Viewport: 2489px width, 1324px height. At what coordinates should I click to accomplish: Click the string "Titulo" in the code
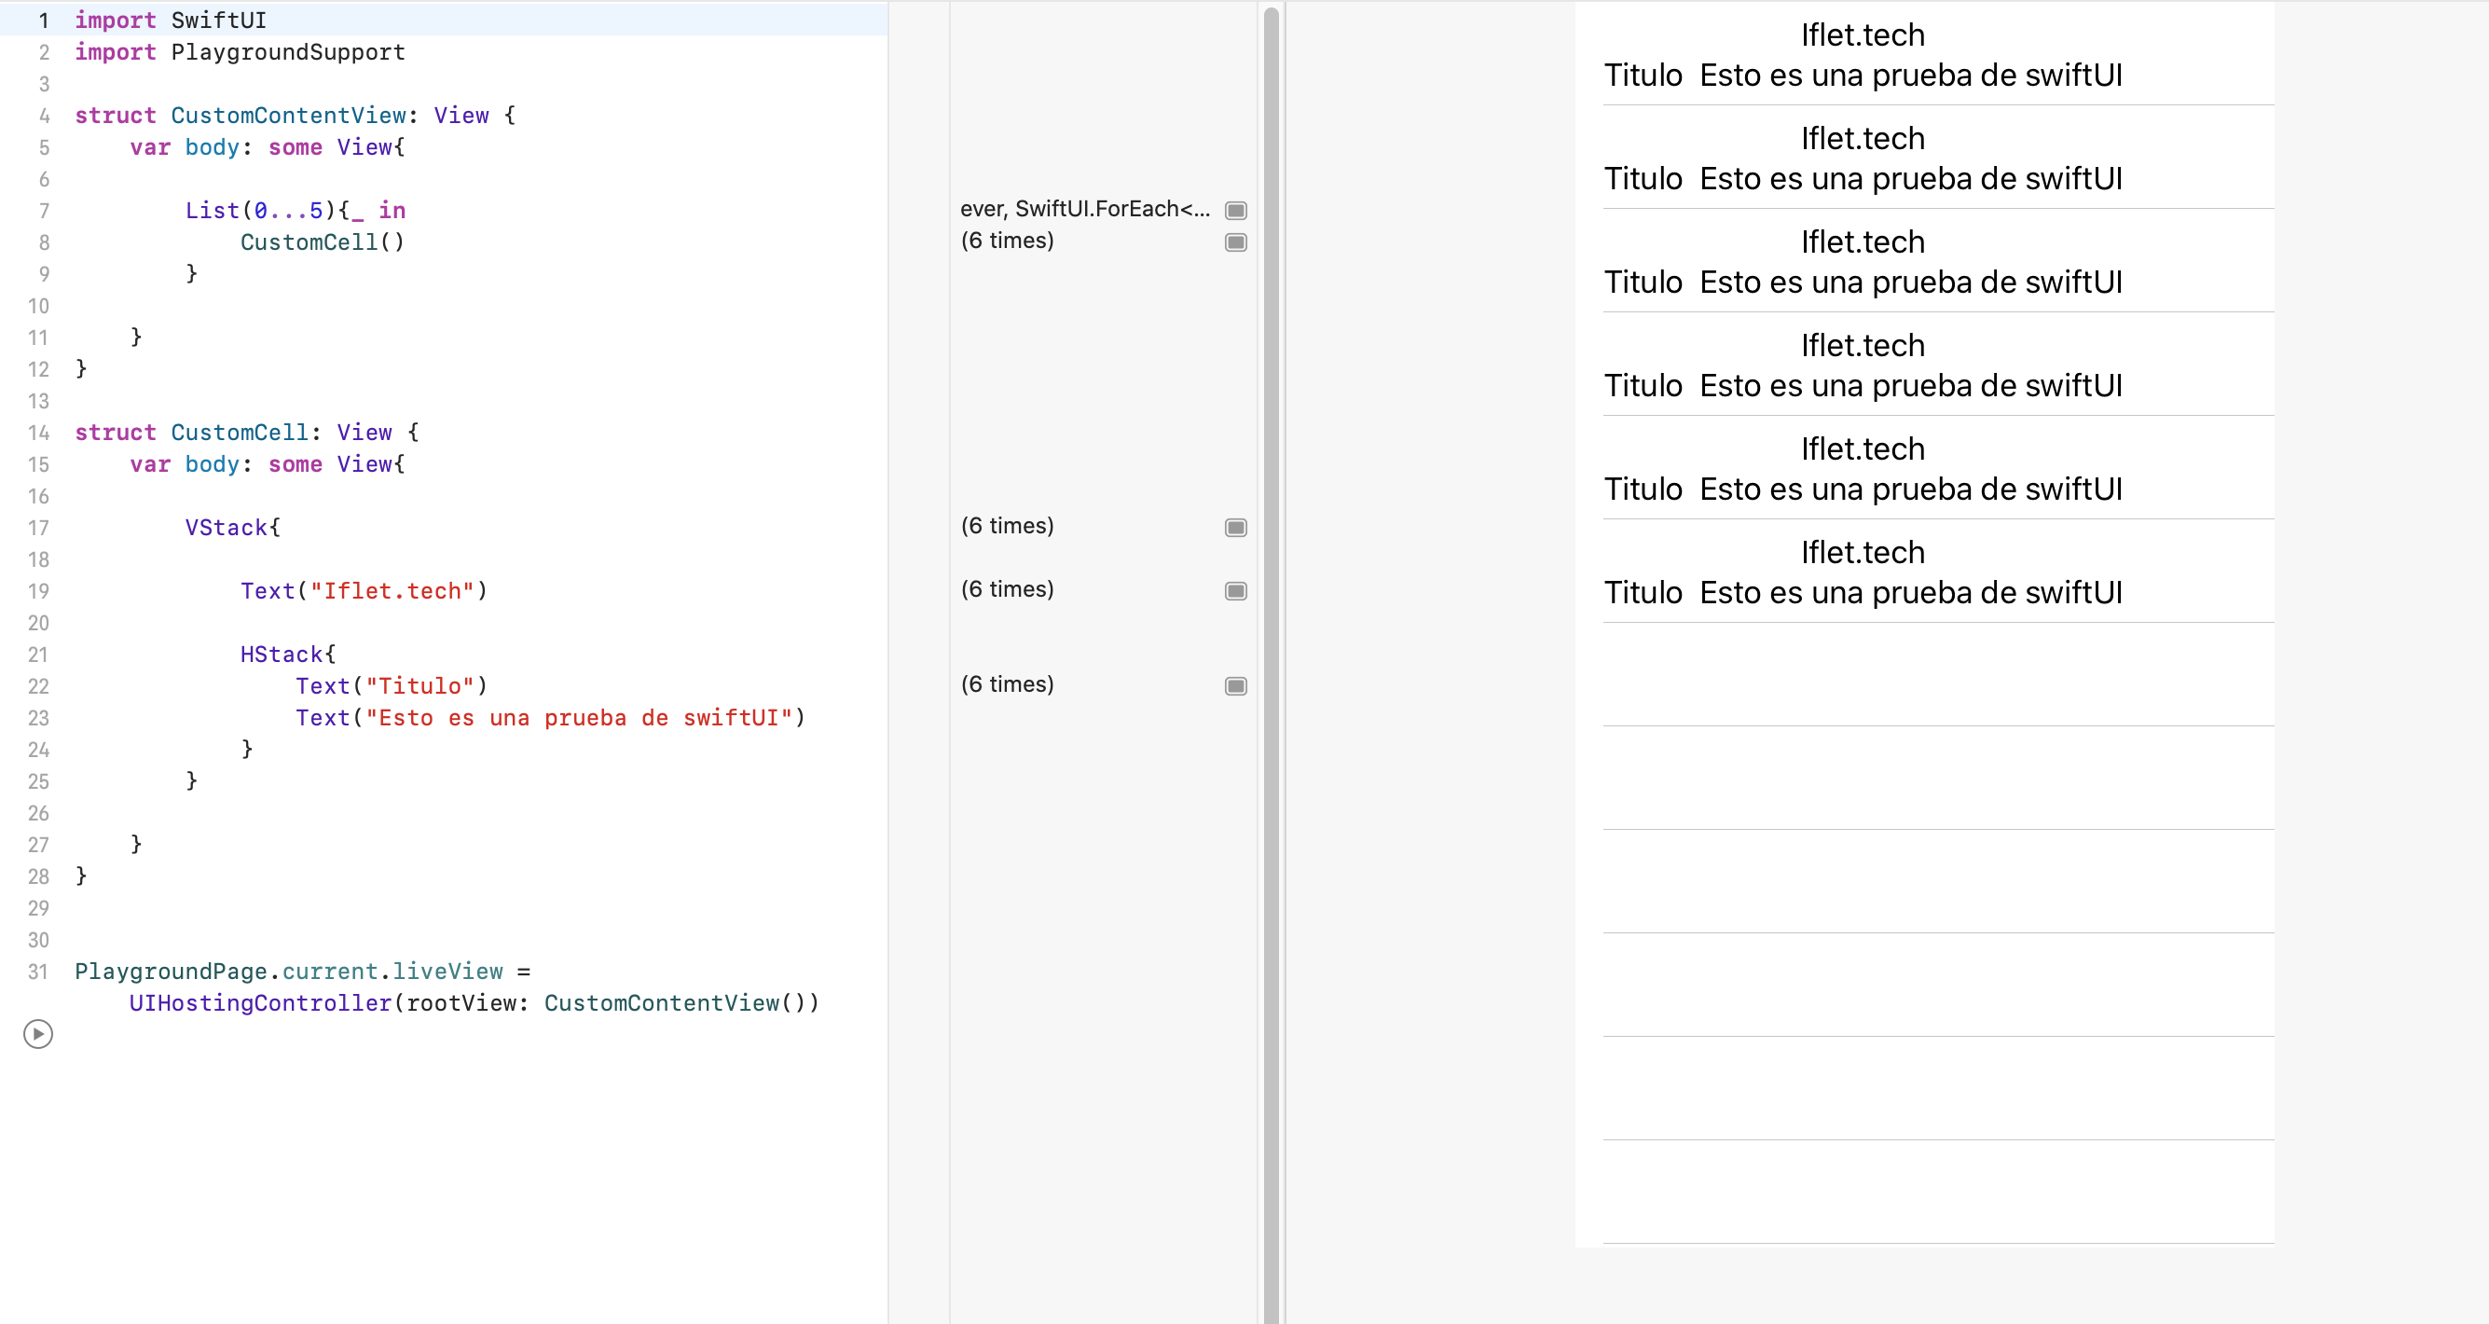coord(420,686)
